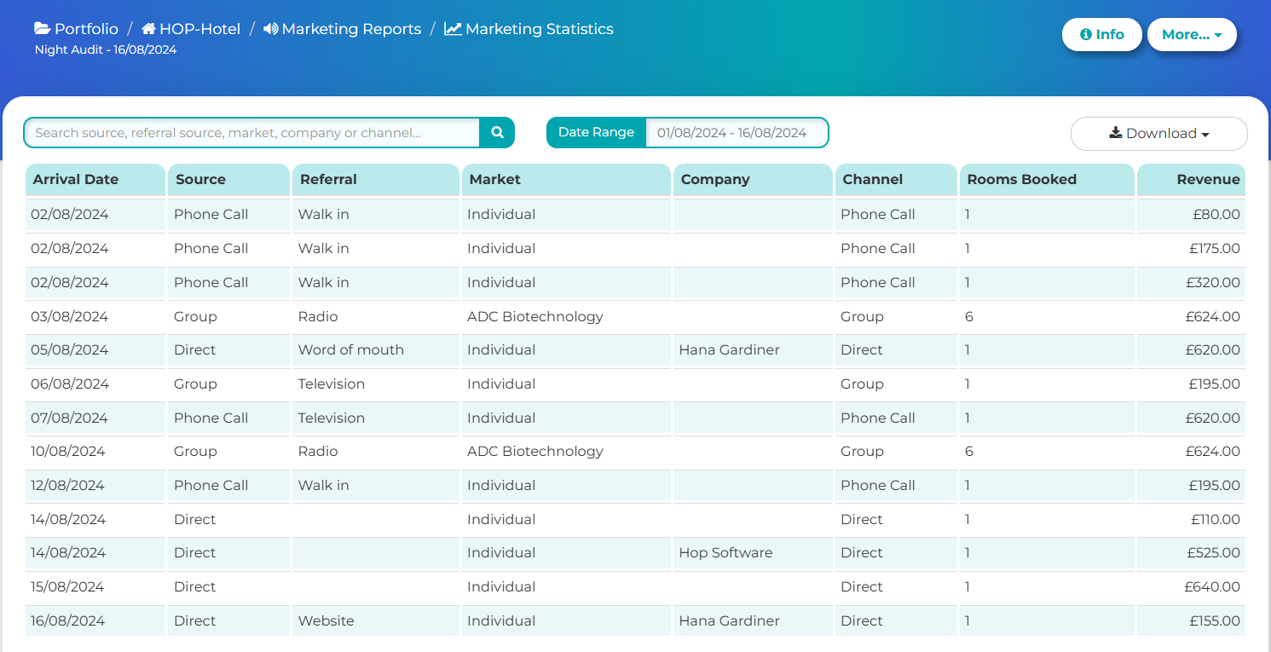Click Walk in referral in 12/08/2024 row
Image resolution: width=1271 pixels, height=652 pixels.
tap(376, 485)
